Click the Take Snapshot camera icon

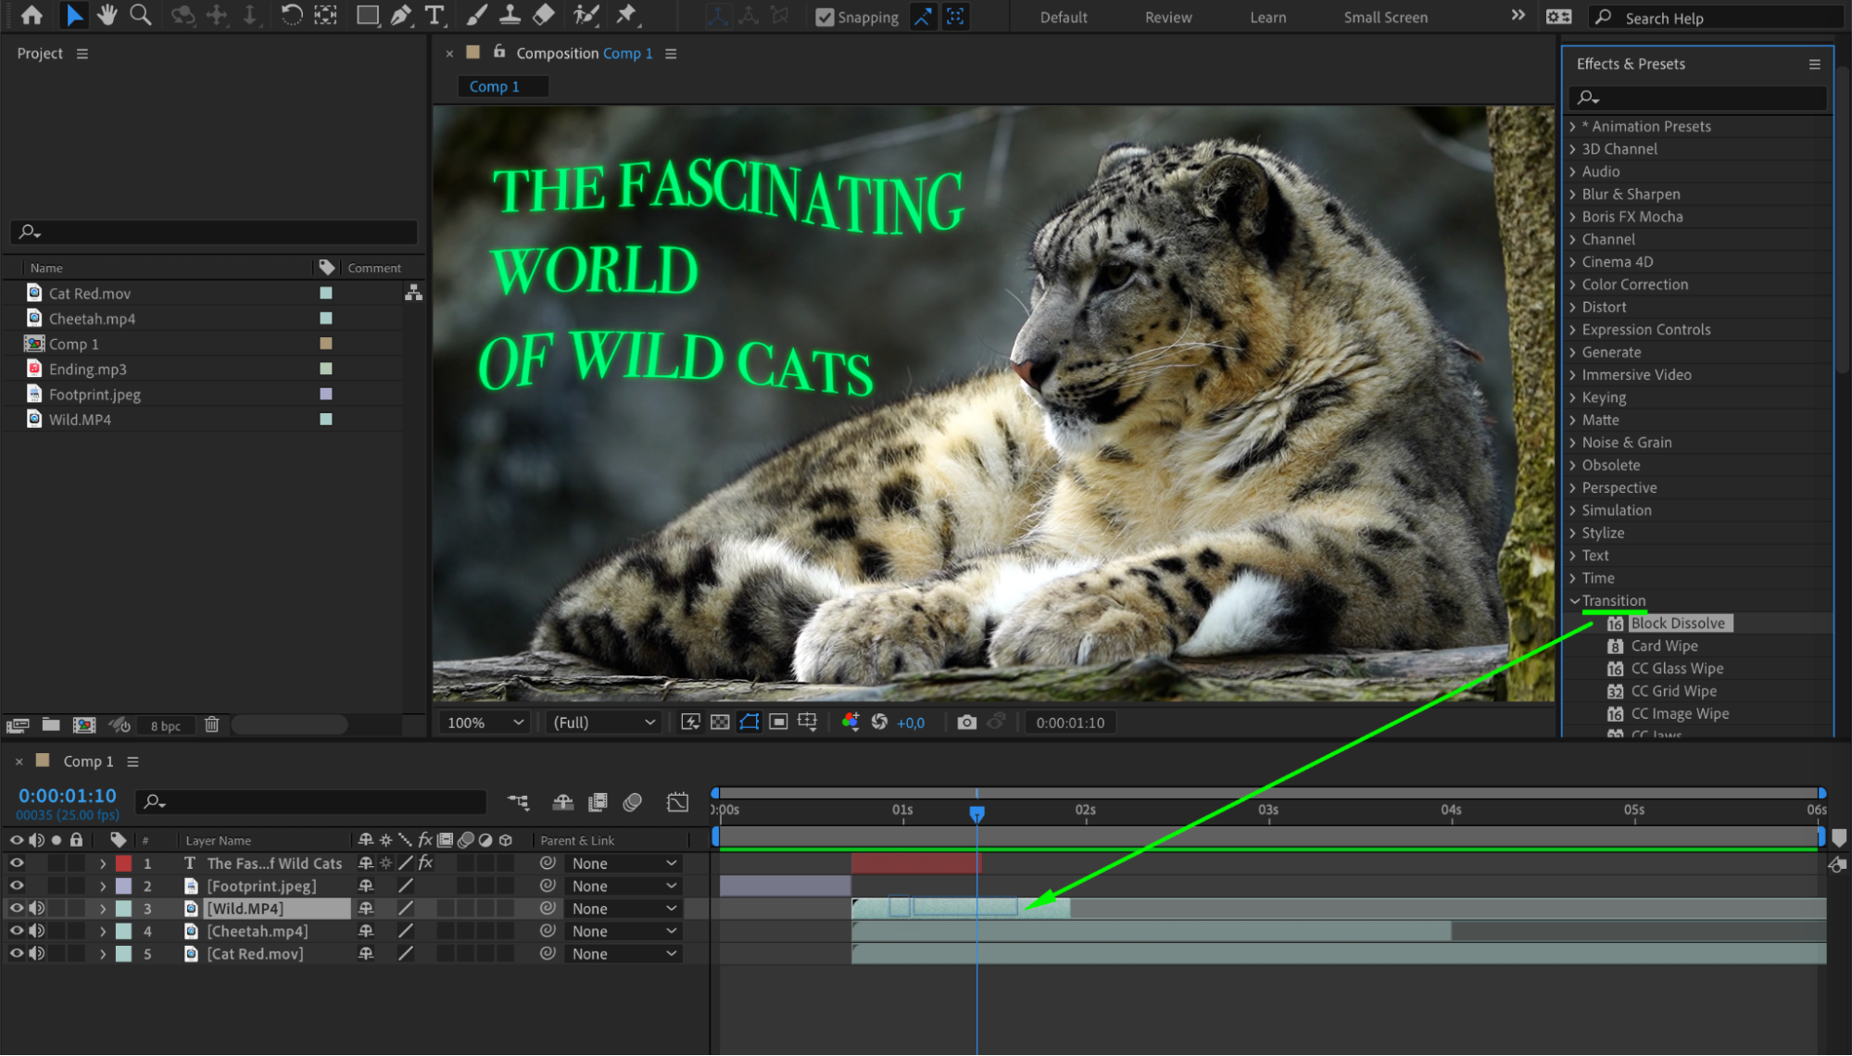point(966,723)
